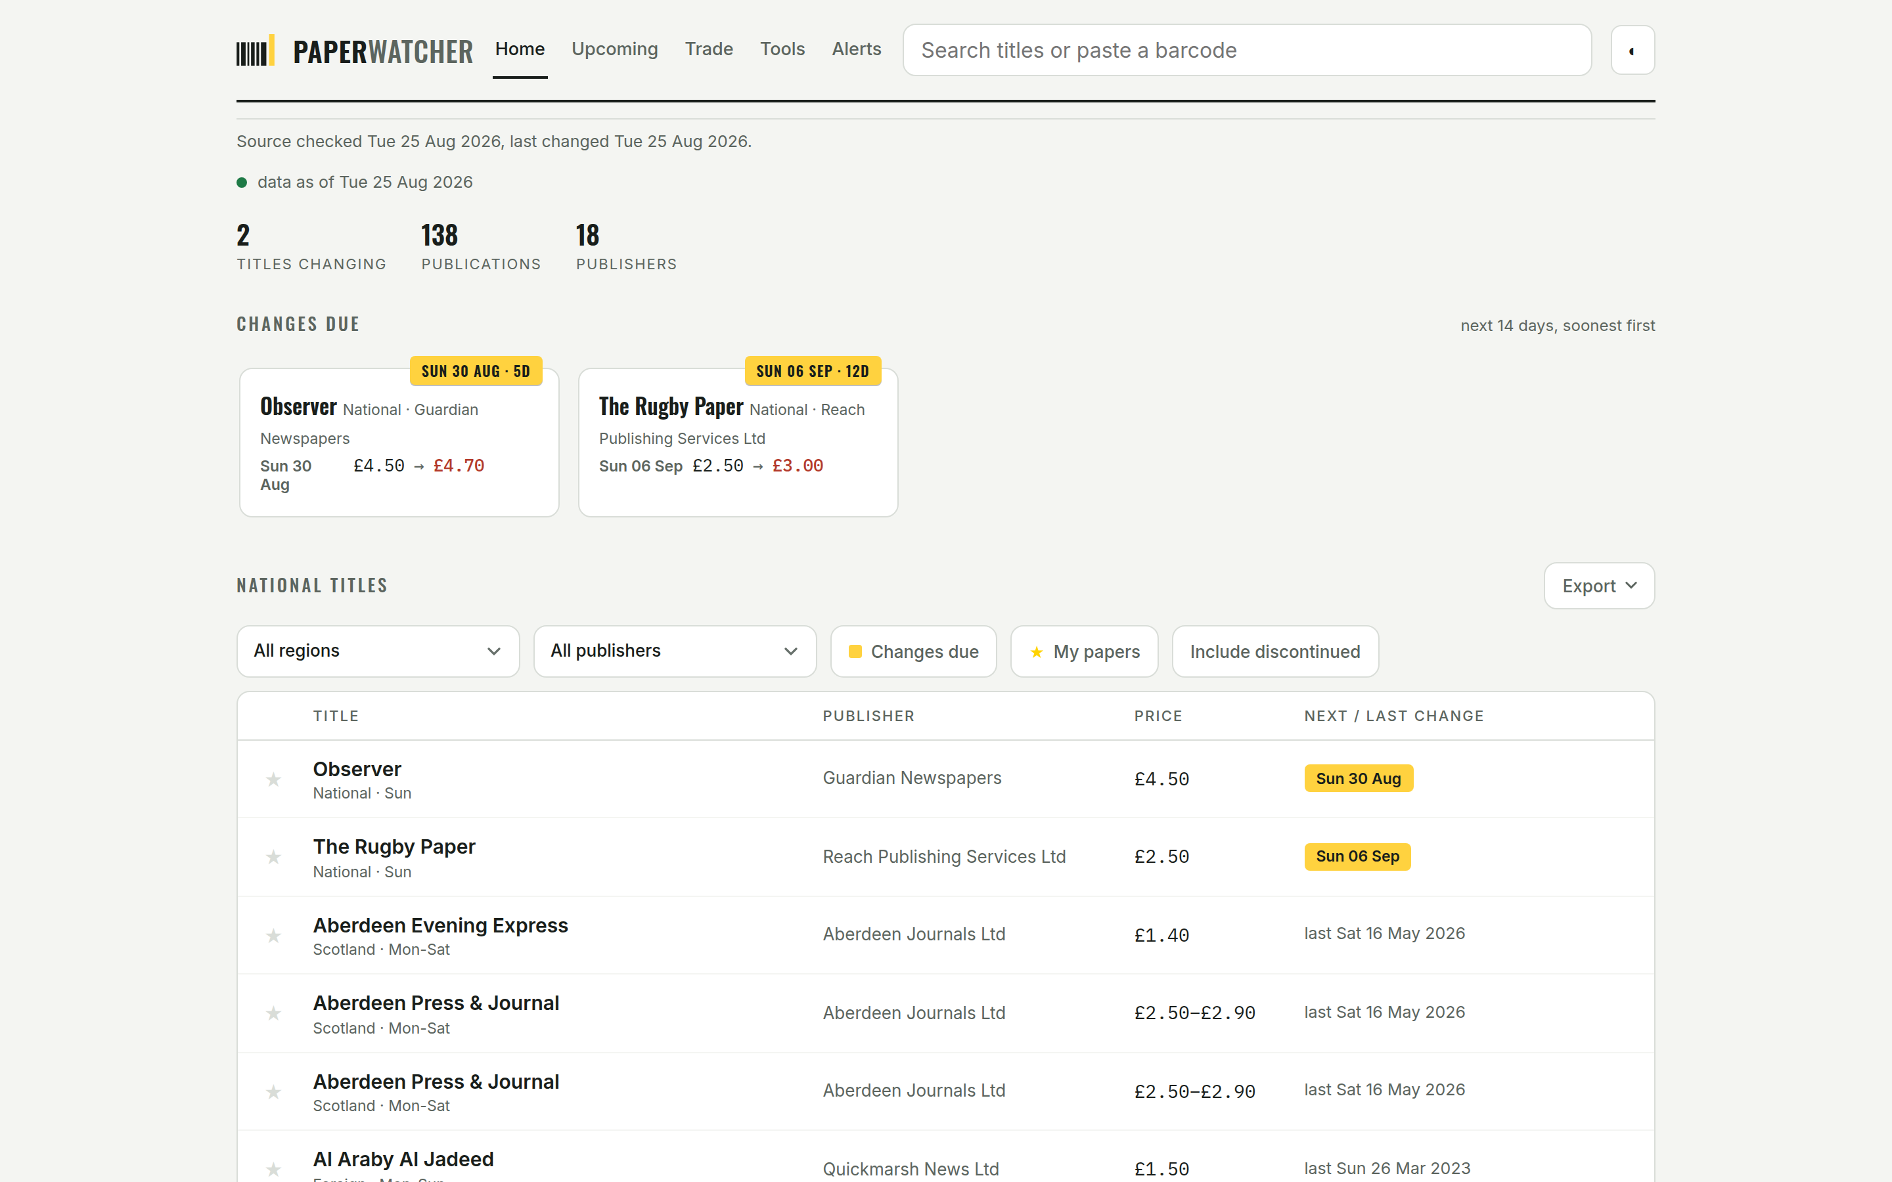Toggle the Changes due filter

[x=913, y=651]
